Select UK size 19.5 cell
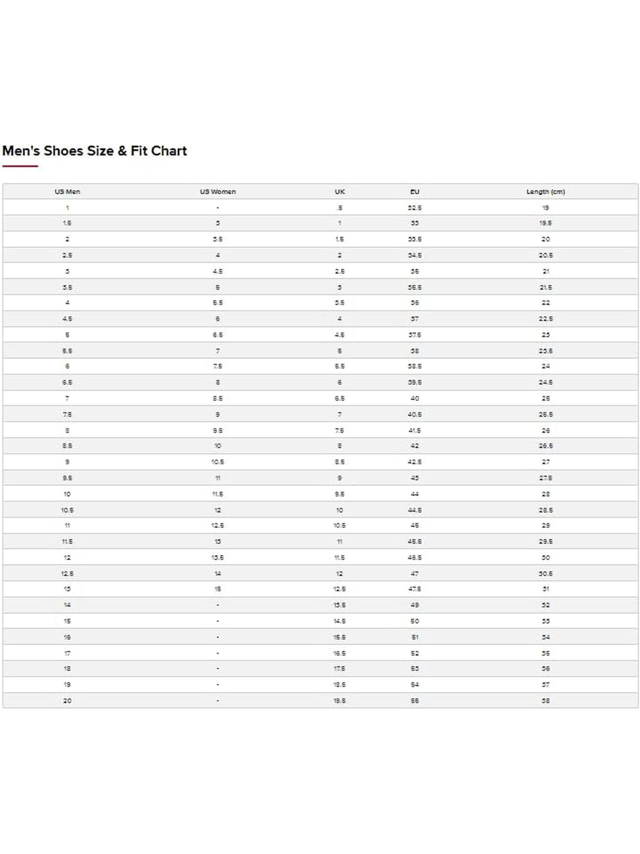The image size is (640, 854). 340,701
